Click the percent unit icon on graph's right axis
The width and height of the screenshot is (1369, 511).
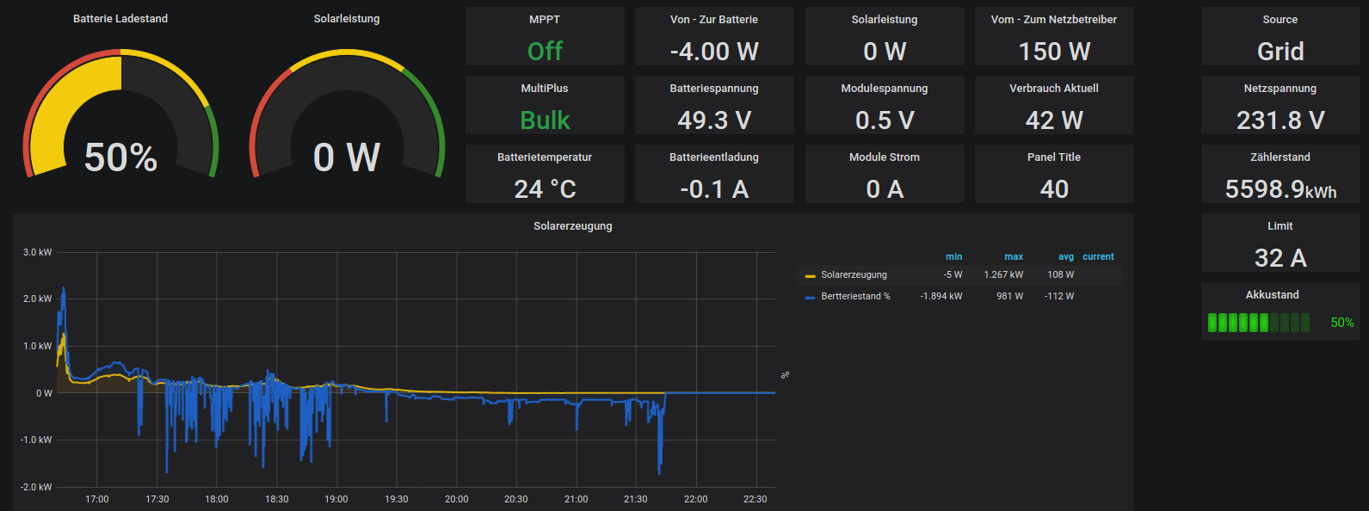pyautogui.click(x=785, y=375)
